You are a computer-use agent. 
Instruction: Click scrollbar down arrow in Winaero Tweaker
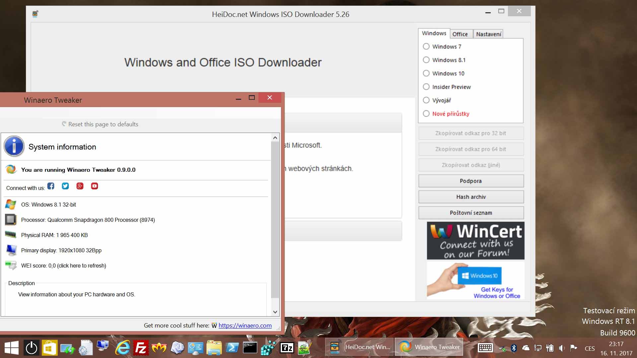coord(275,312)
